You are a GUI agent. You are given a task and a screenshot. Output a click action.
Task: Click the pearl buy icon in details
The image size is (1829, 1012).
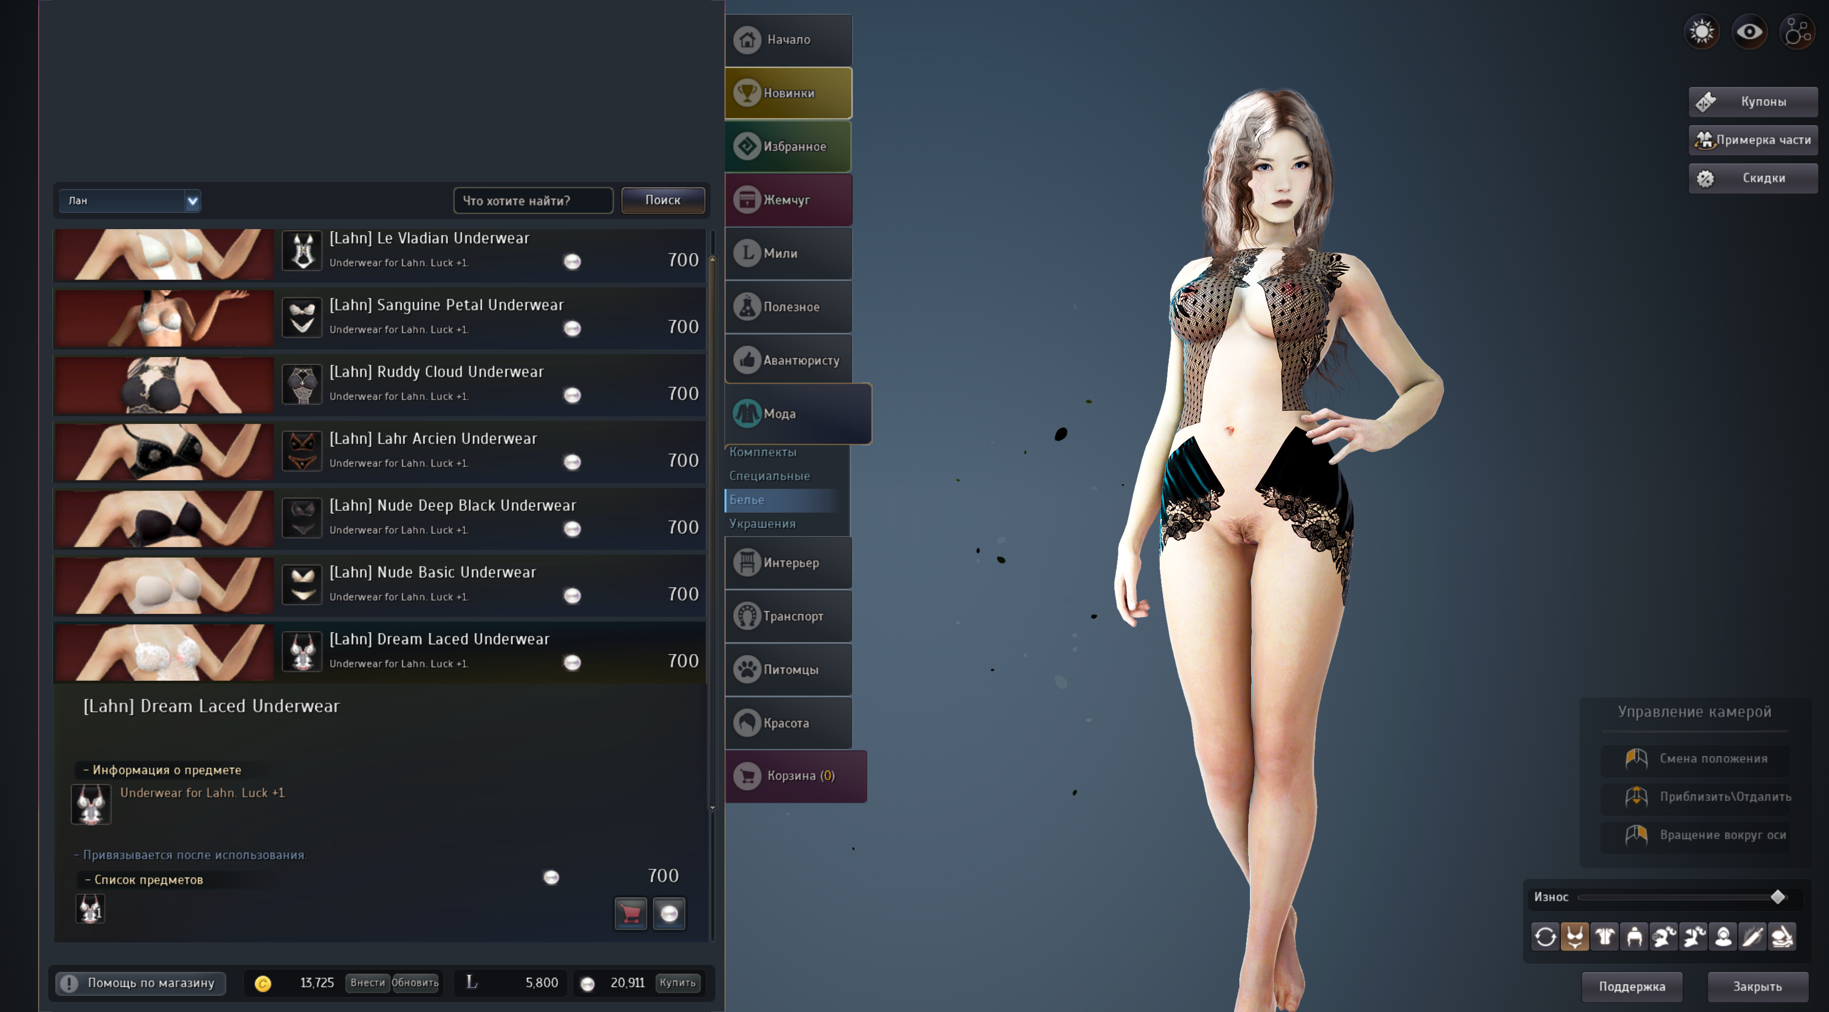coord(669,913)
